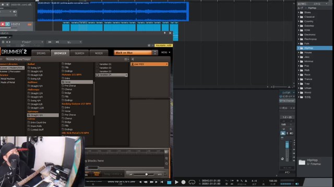Click the plugin window pin icon
334x187 pixels.
[x=165, y=33]
